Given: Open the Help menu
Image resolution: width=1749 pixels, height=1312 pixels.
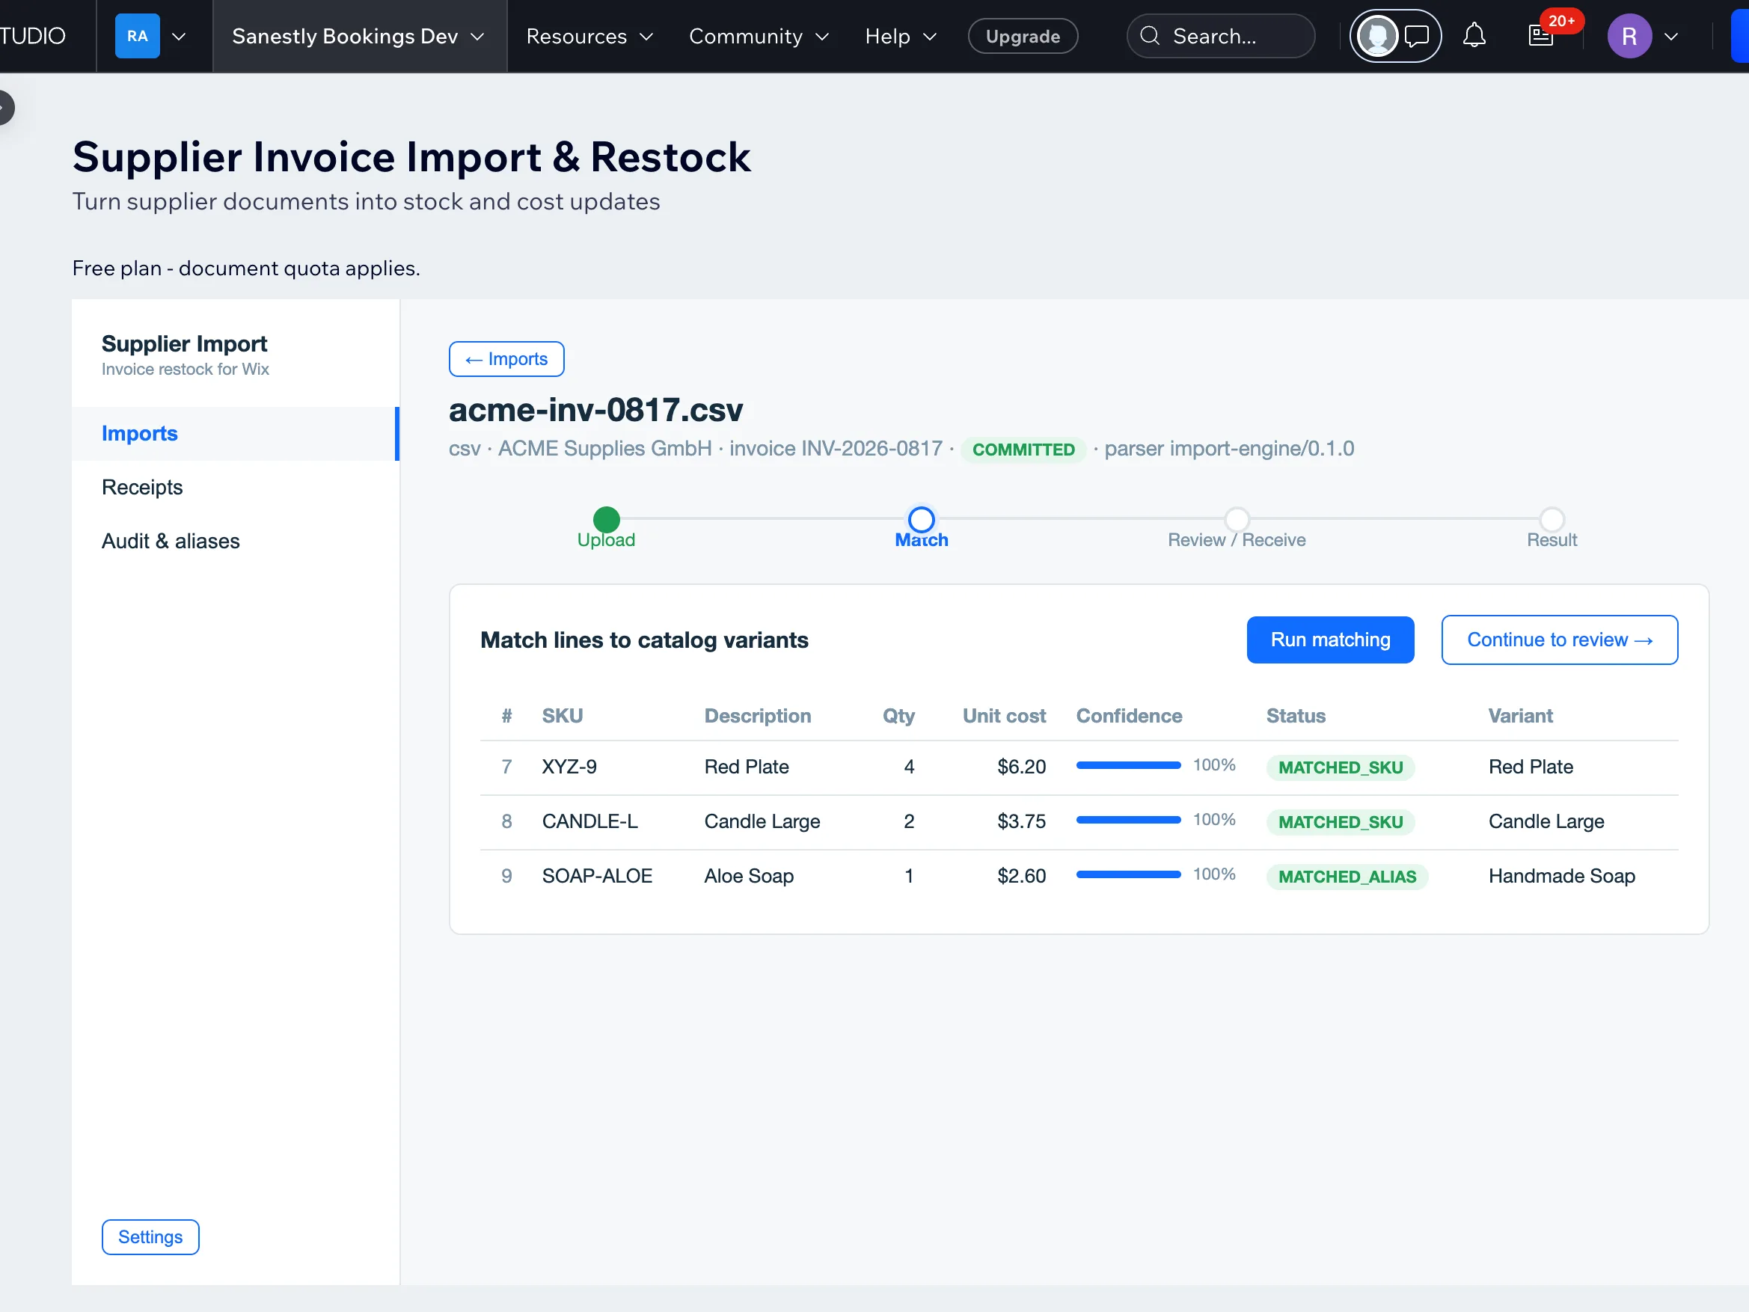Looking at the screenshot, I should tap(901, 37).
